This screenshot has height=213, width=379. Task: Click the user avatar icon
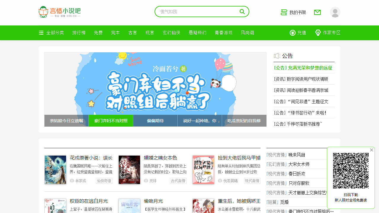(335, 12)
